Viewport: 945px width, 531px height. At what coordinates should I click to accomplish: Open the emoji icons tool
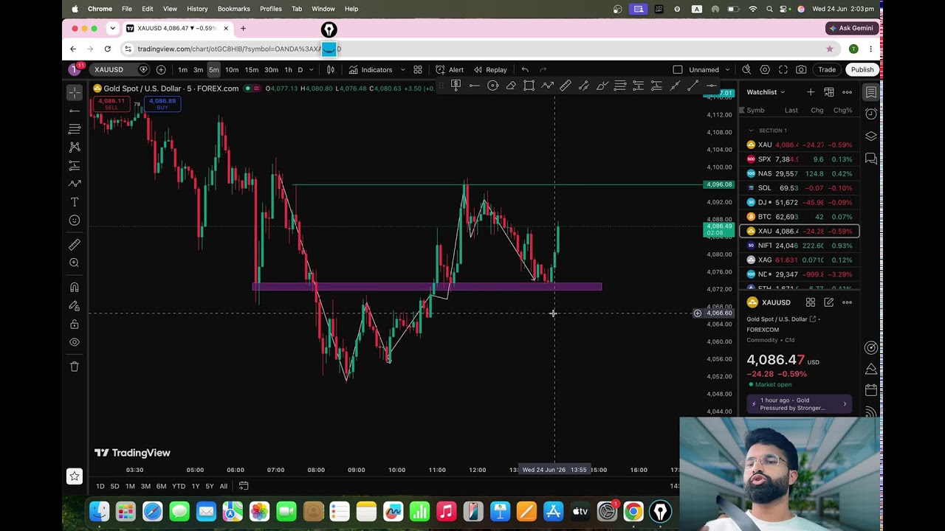pos(75,221)
